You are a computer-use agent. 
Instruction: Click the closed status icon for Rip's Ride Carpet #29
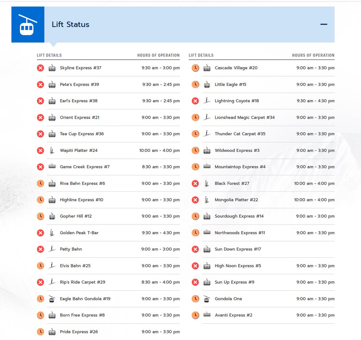pyautogui.click(x=40, y=282)
